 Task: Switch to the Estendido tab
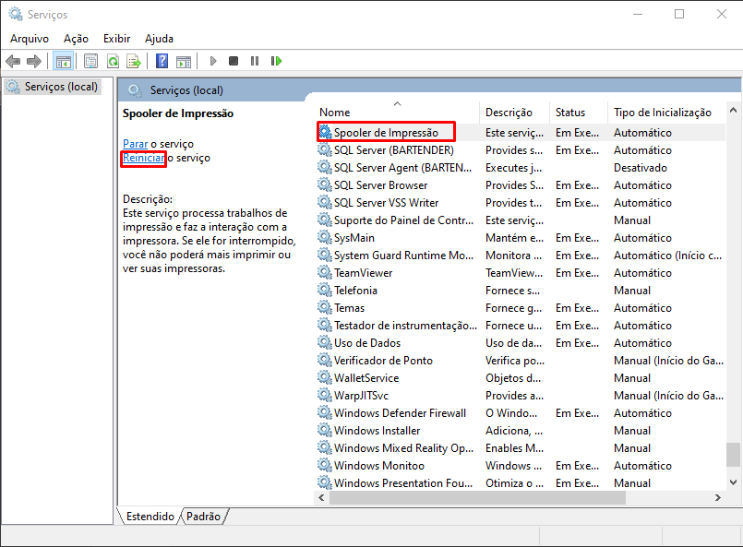[150, 517]
